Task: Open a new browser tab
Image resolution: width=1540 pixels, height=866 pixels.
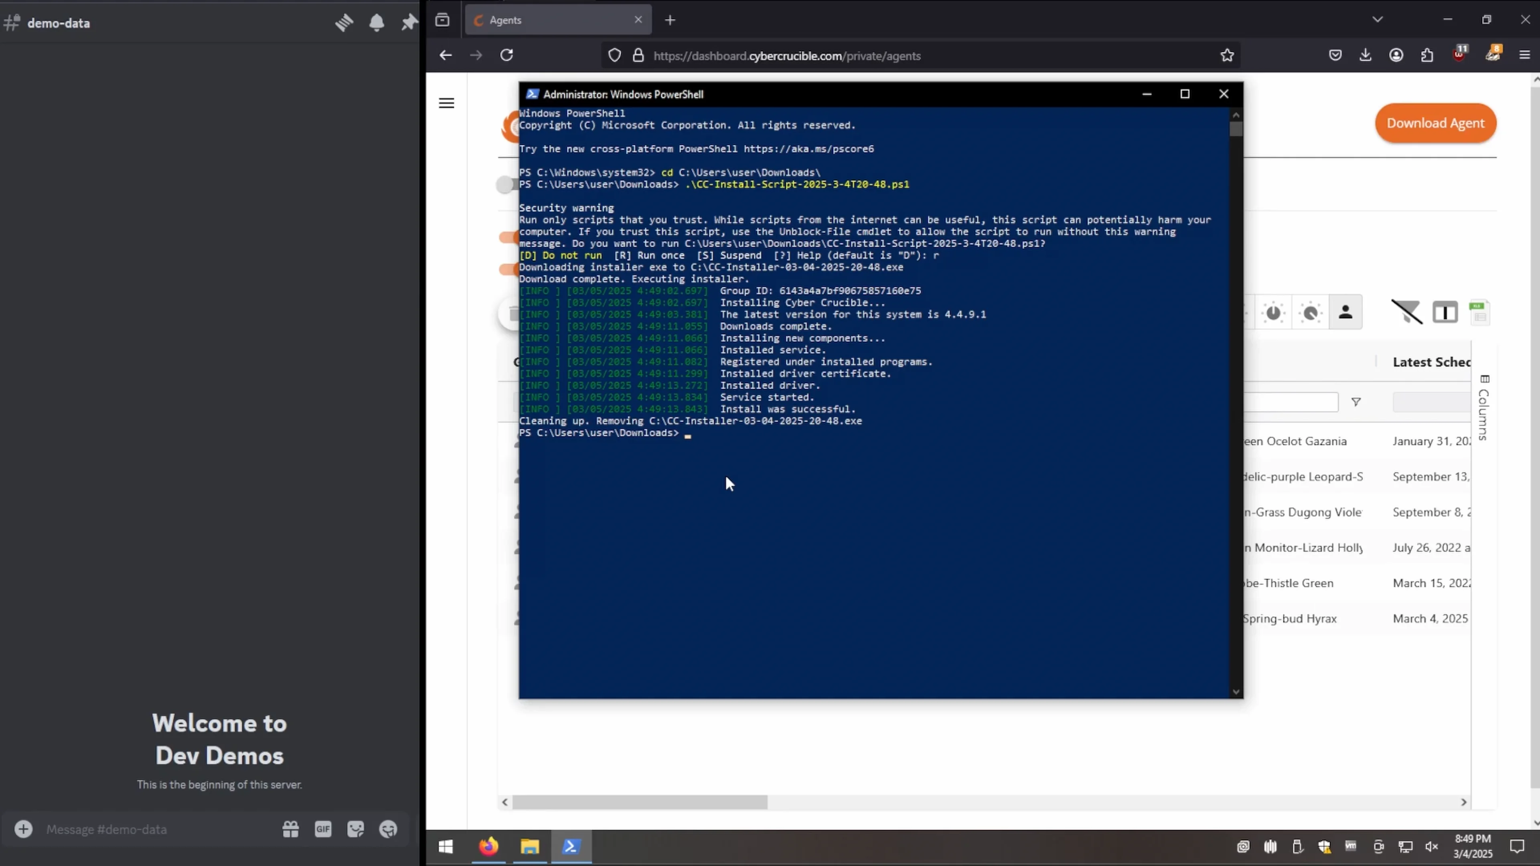Action: [670, 20]
